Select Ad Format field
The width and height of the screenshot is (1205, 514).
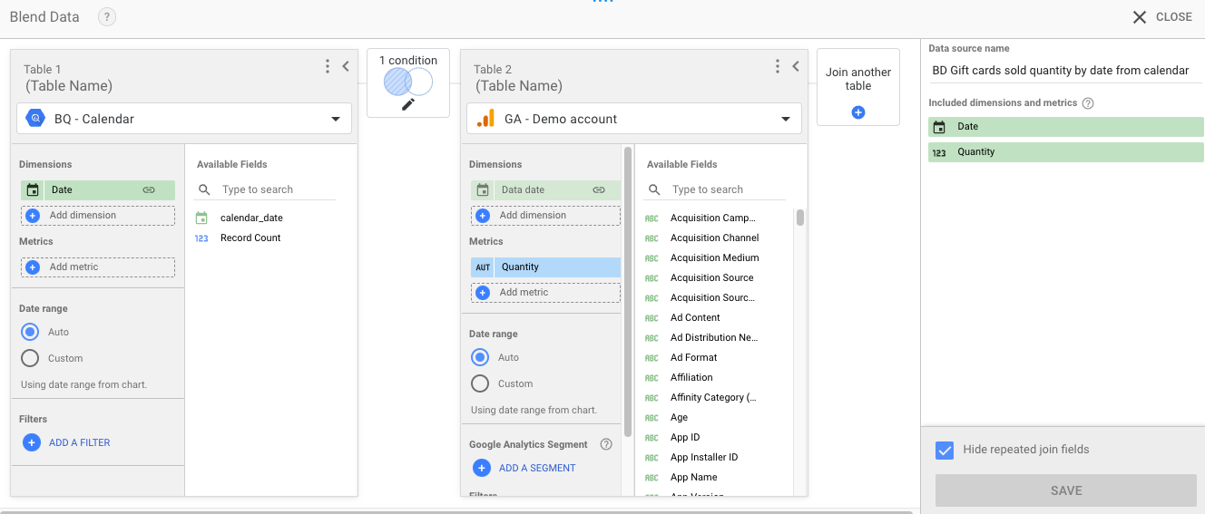point(694,357)
